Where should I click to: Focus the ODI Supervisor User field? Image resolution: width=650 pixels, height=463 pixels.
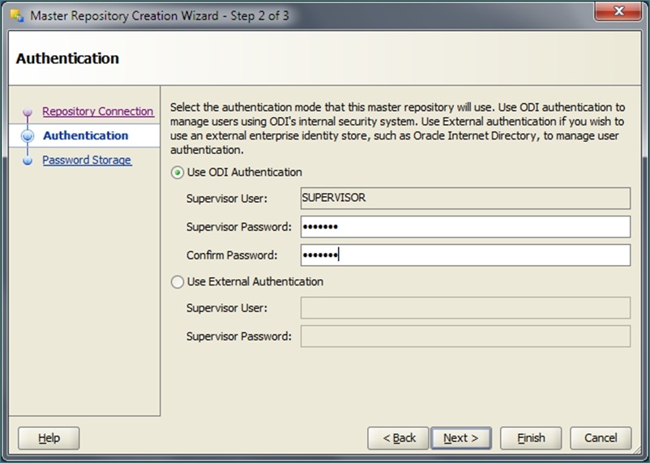pyautogui.click(x=465, y=199)
